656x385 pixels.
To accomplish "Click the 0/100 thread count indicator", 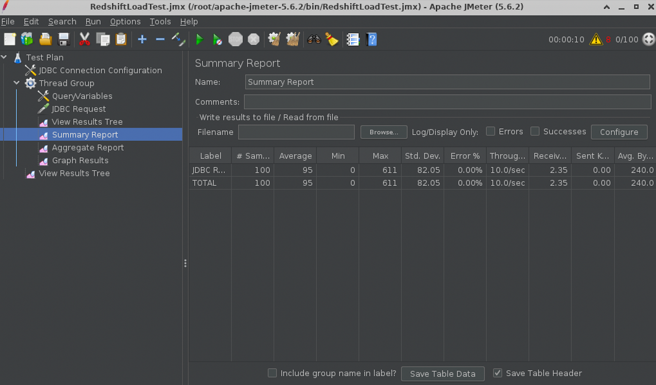I will pyautogui.click(x=626, y=40).
